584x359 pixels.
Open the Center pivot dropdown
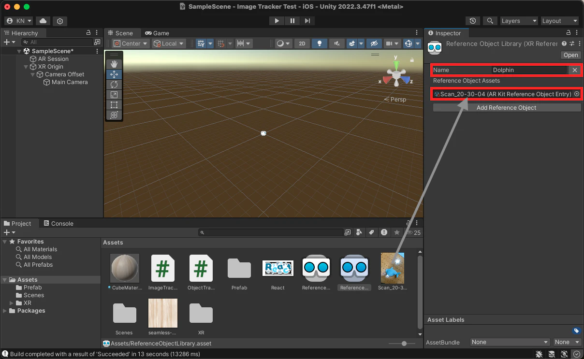point(130,43)
